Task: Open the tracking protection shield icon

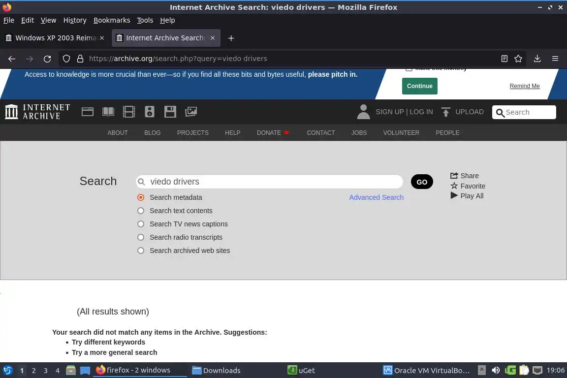Action: [x=66, y=59]
